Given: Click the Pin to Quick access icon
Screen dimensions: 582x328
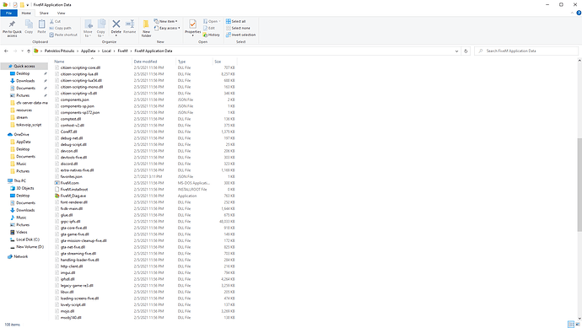Looking at the screenshot, I should (x=12, y=24).
